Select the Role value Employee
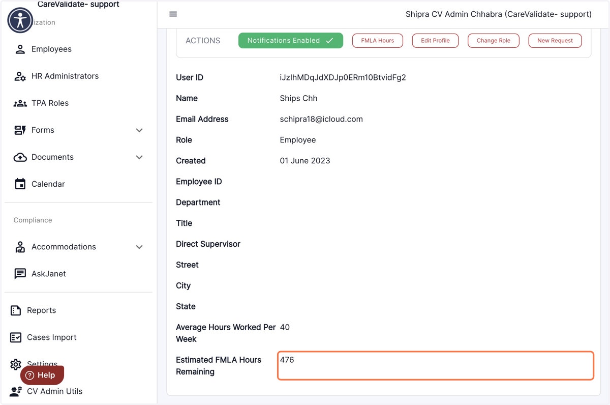Viewport: 610px width, 405px height. (x=298, y=140)
